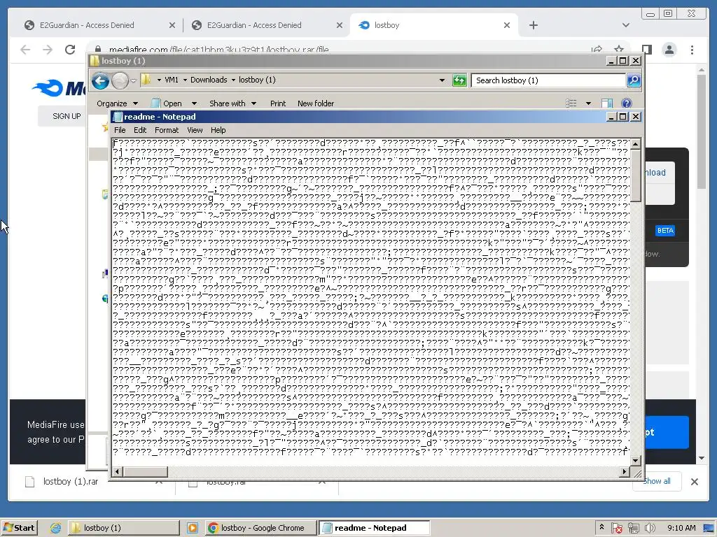Click Action Center flag tray icon
The width and height of the screenshot is (717, 537).
616,529
